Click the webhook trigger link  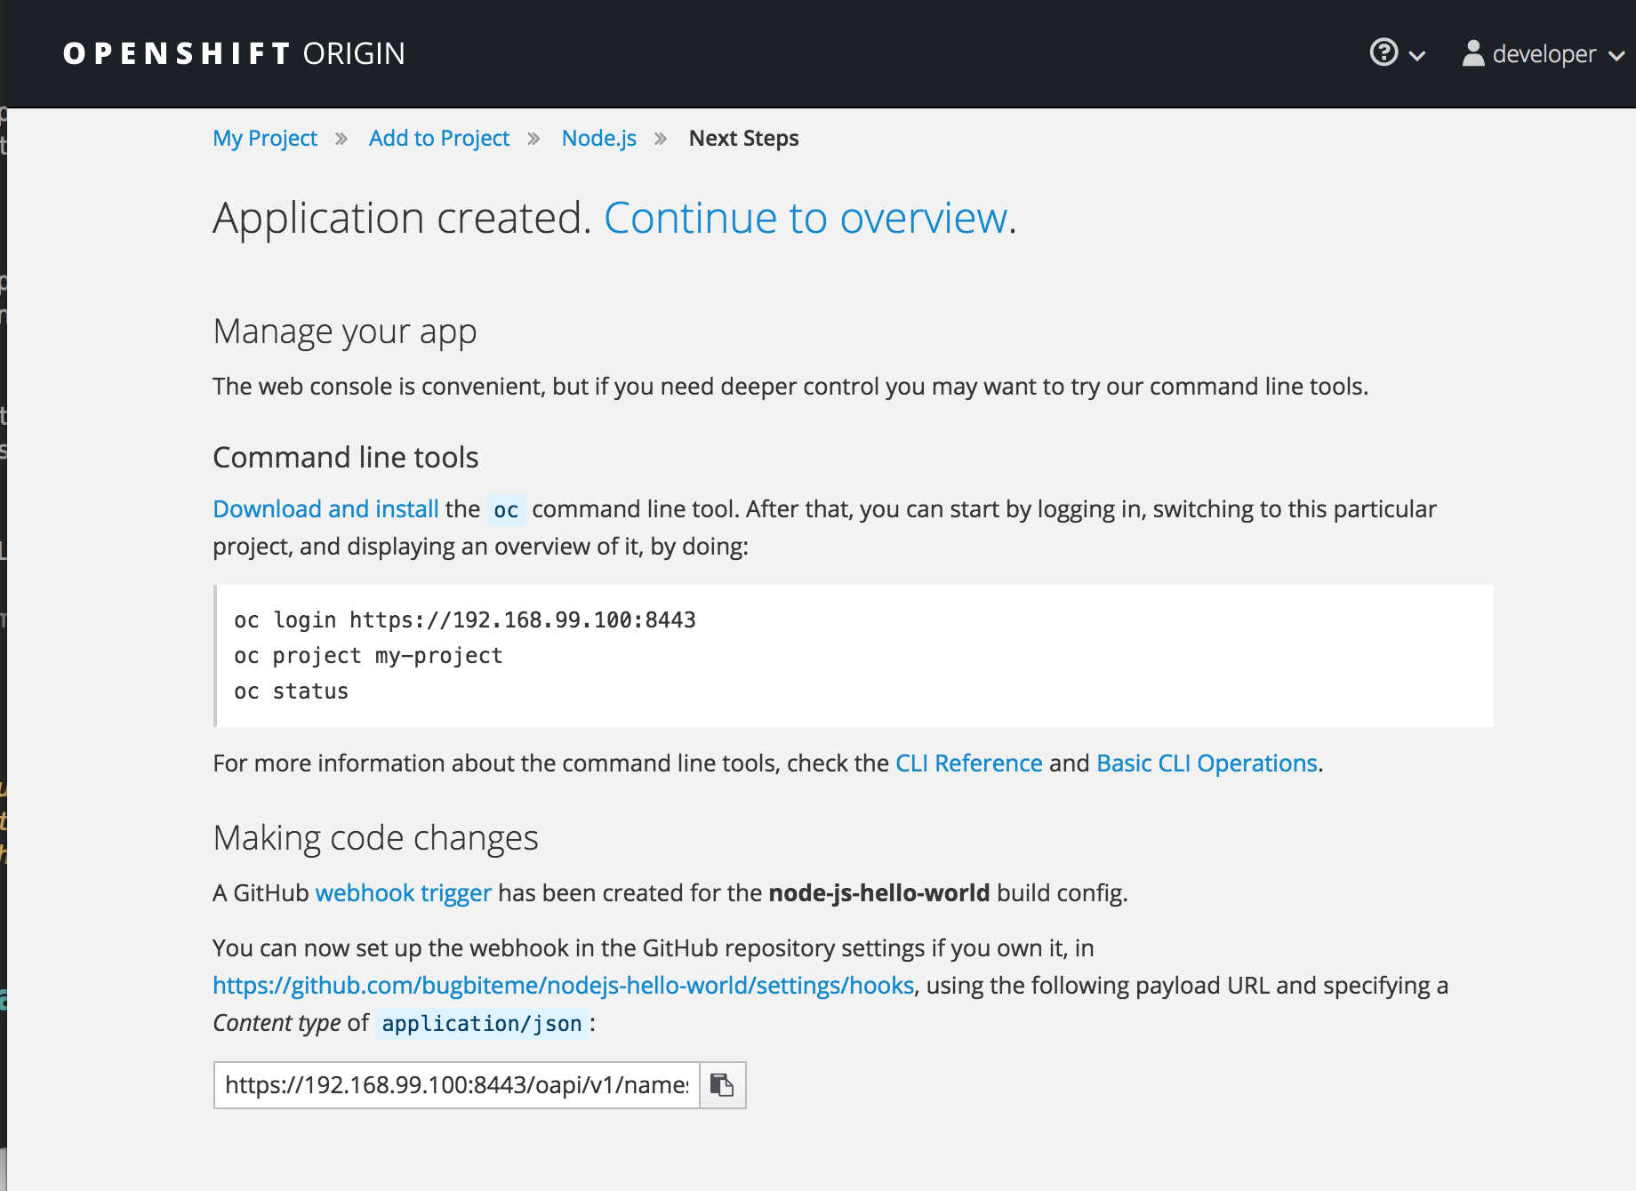[403, 893]
